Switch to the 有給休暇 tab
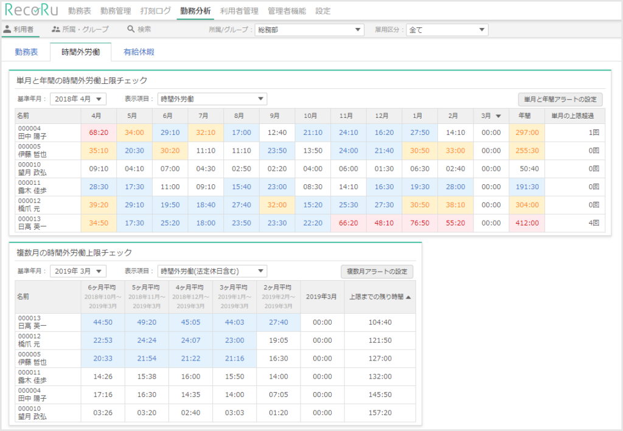The width and height of the screenshot is (623, 431). [139, 52]
